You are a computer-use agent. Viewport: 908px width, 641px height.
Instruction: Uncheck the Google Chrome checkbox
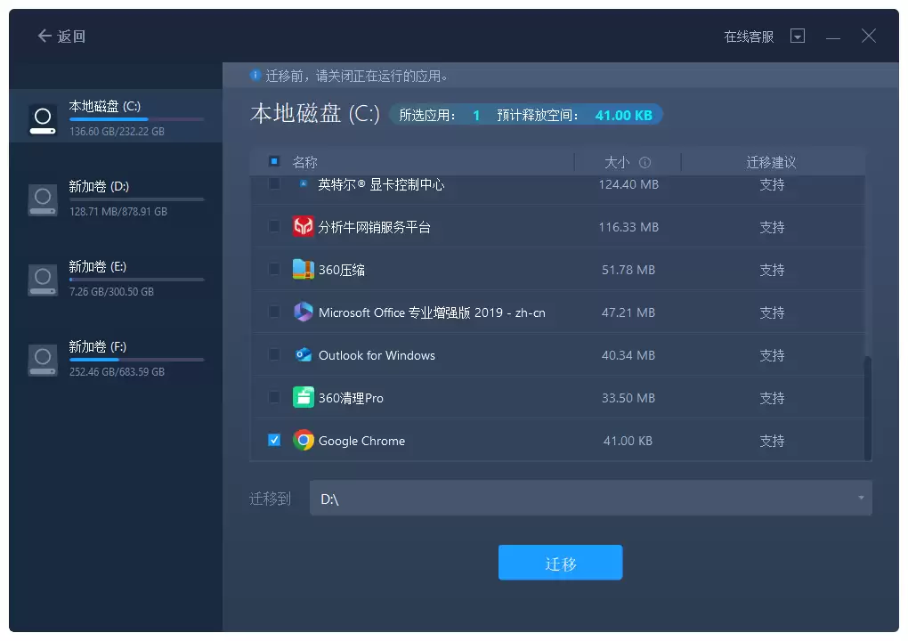[x=273, y=440]
